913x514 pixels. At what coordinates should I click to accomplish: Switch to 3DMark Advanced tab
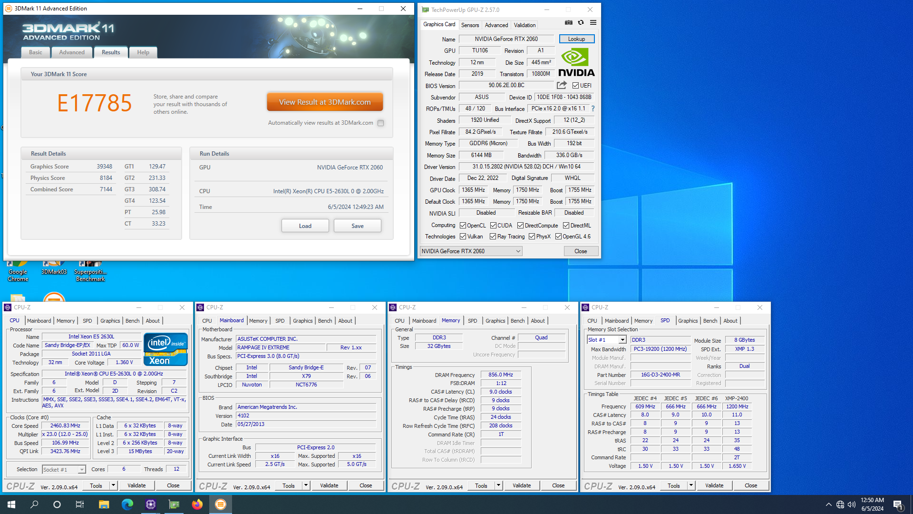72,52
